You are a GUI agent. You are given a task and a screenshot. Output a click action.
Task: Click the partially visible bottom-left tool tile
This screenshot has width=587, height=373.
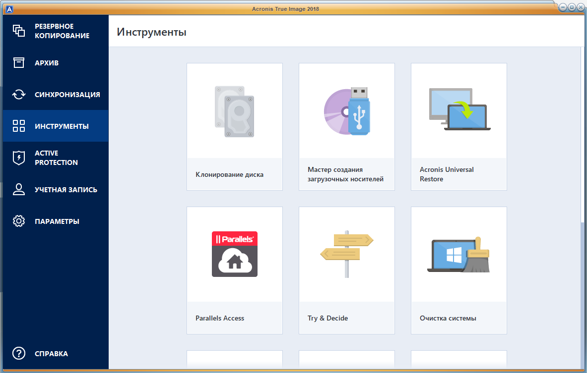(234, 360)
